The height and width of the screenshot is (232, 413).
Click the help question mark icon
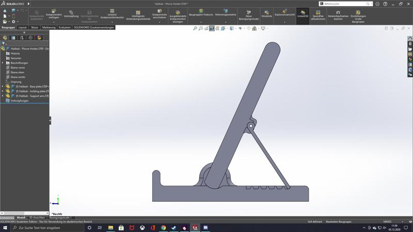385,4
